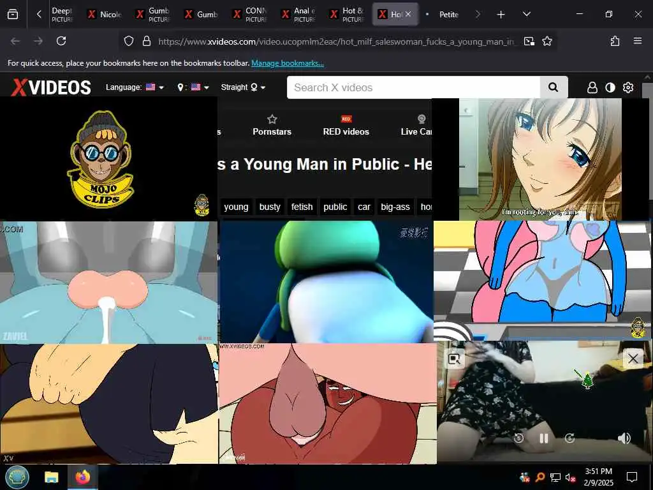Go back one page

click(15, 41)
